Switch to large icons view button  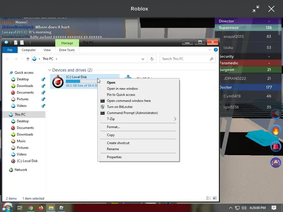215,198
